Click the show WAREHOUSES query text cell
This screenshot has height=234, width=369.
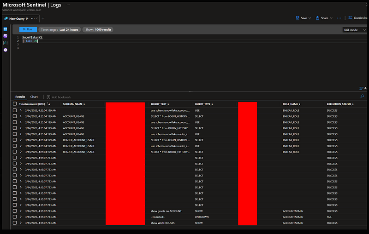click(163, 223)
